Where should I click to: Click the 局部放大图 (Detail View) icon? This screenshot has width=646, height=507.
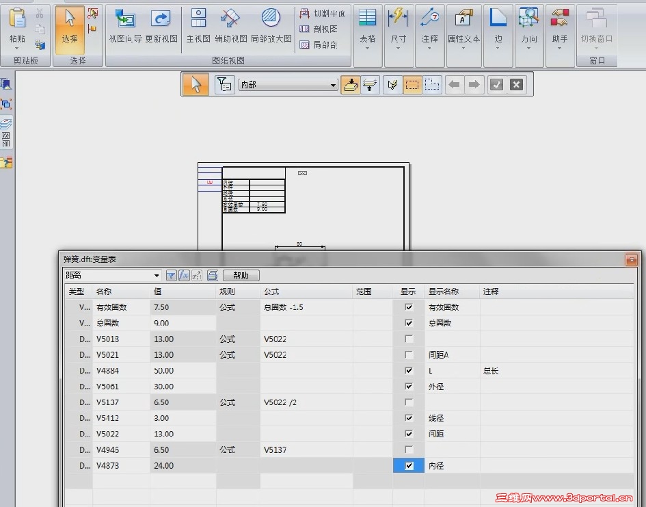271,18
